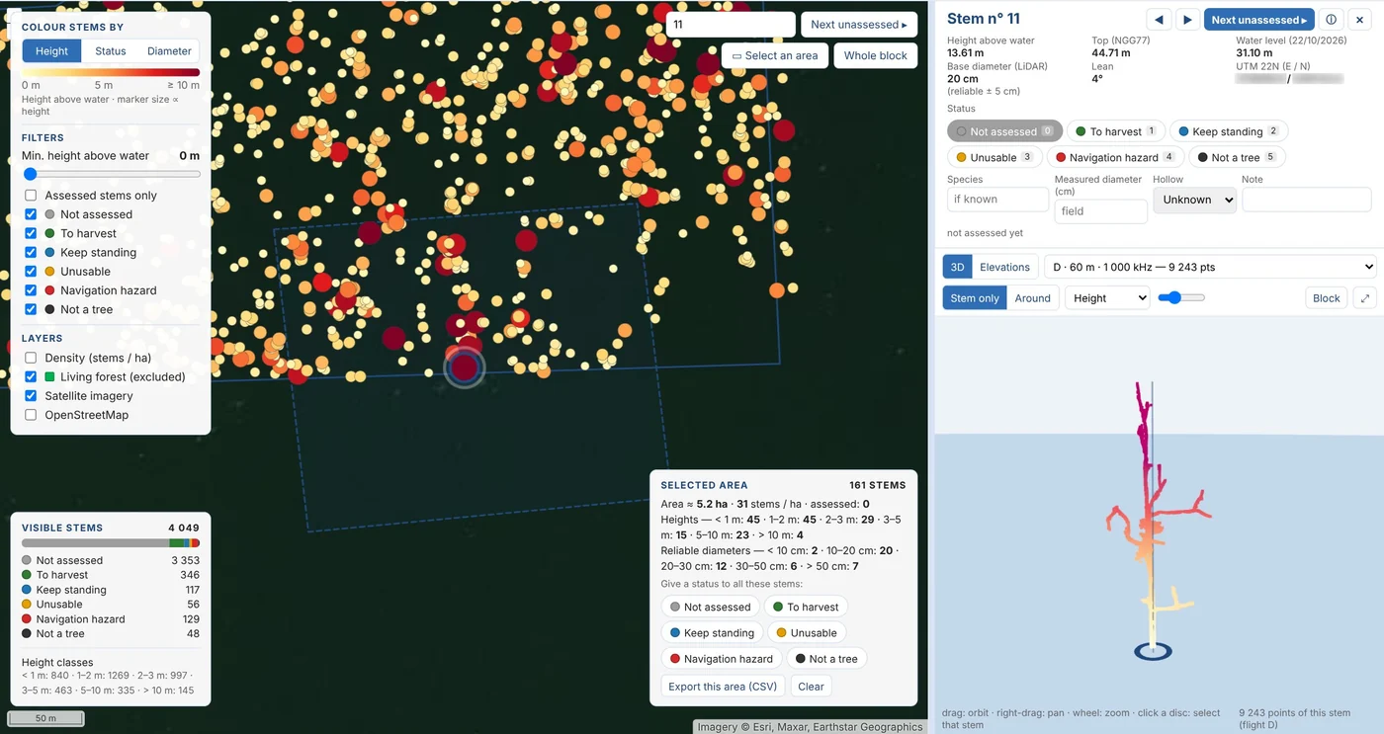The height and width of the screenshot is (734, 1384).
Task: Click Next unassessed button above map
Action: click(858, 25)
